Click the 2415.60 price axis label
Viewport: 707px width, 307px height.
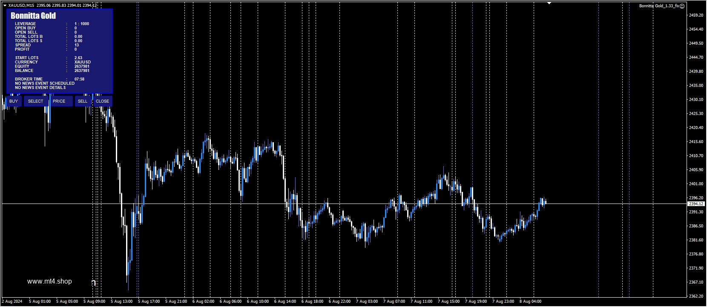(696, 142)
